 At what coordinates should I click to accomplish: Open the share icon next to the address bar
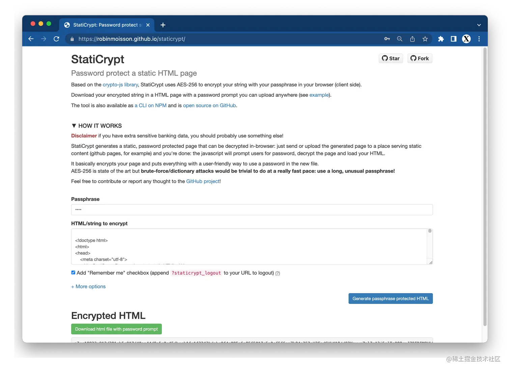click(412, 39)
